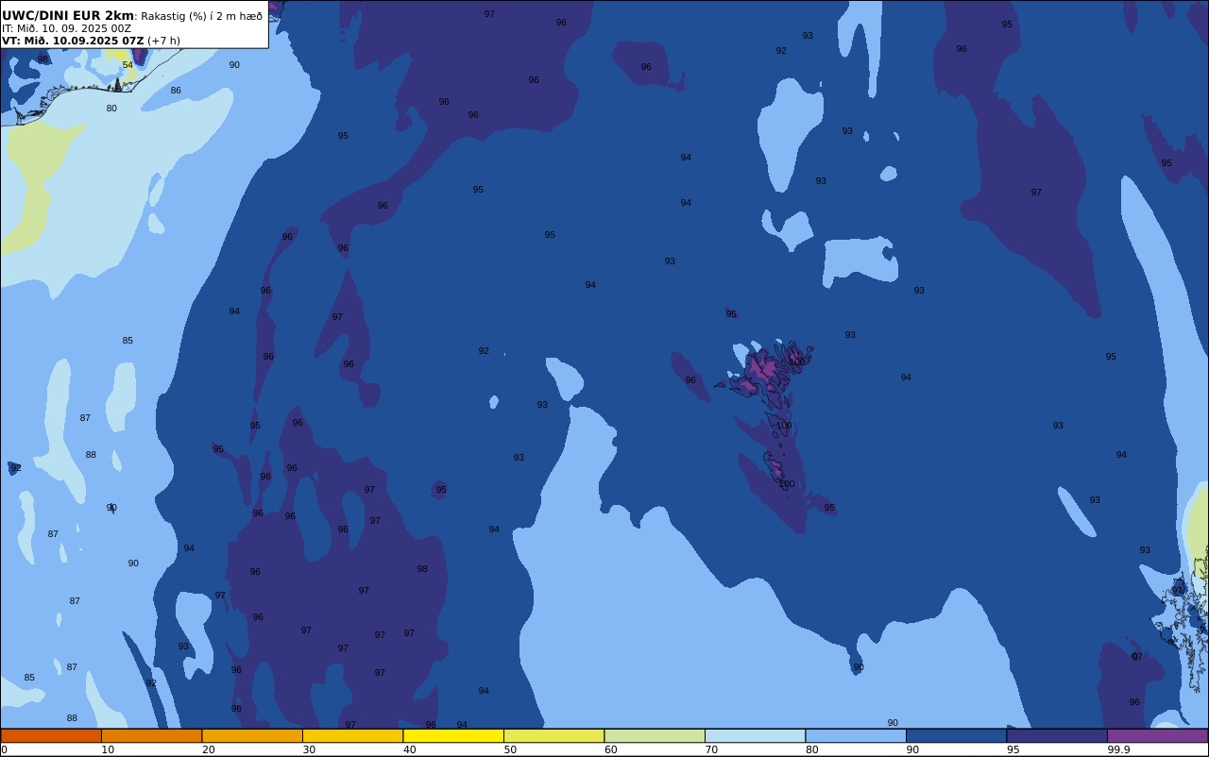This screenshot has height=757, width=1209.
Task: Select the gold 30–40 legend swatch
Action: [x=352, y=735]
